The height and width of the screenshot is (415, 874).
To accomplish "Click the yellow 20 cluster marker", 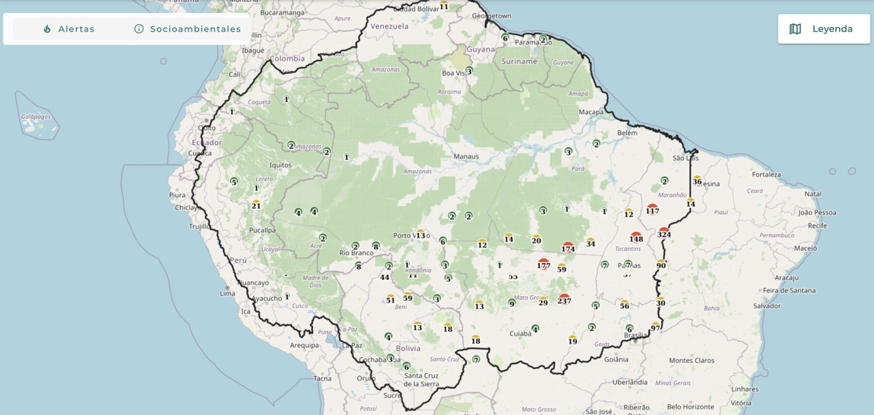I will 536,239.
